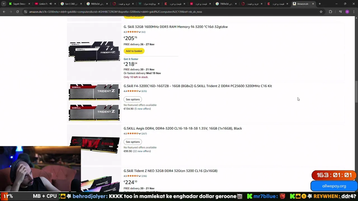
Task: See options for F4-3200C16D-16GTZB kit
Action: (133, 99)
